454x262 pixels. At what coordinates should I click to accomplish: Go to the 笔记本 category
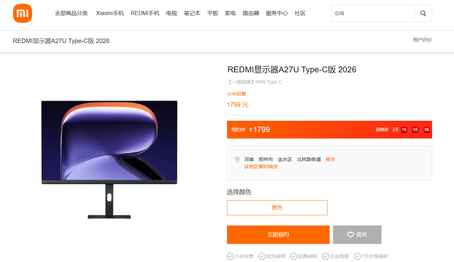coord(192,13)
